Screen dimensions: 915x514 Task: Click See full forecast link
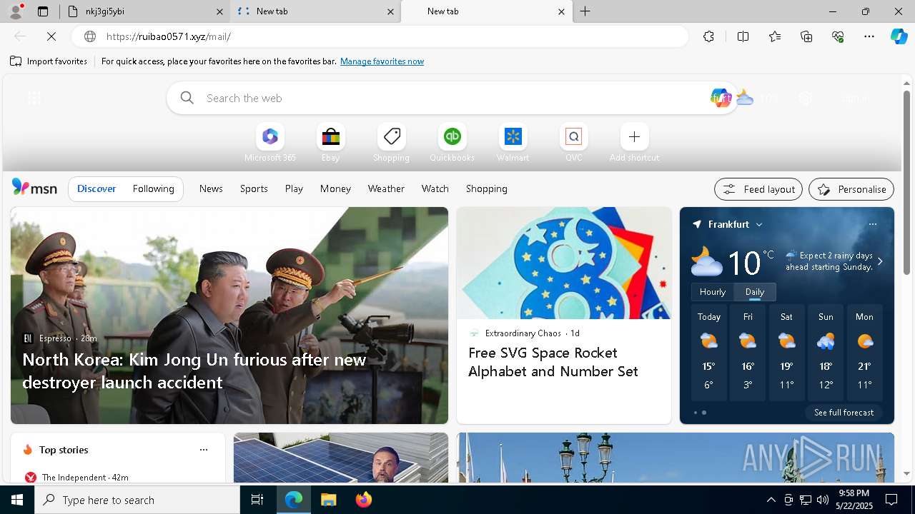tap(844, 413)
